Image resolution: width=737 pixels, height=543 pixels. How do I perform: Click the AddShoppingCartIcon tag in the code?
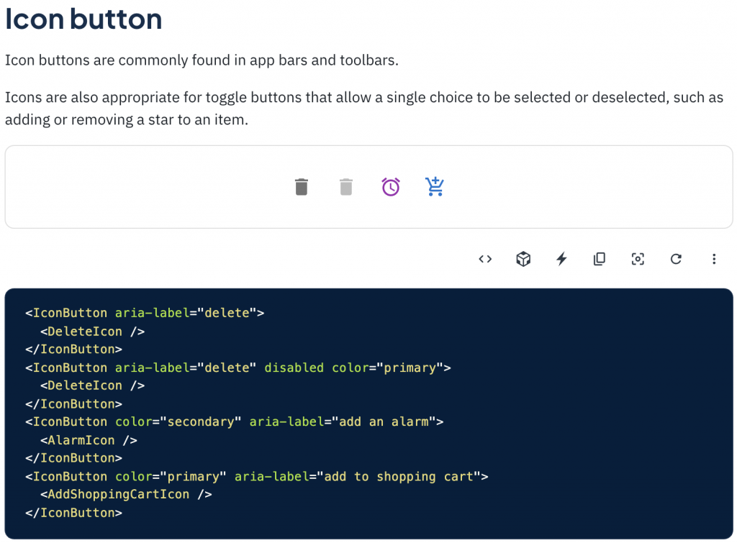(126, 494)
